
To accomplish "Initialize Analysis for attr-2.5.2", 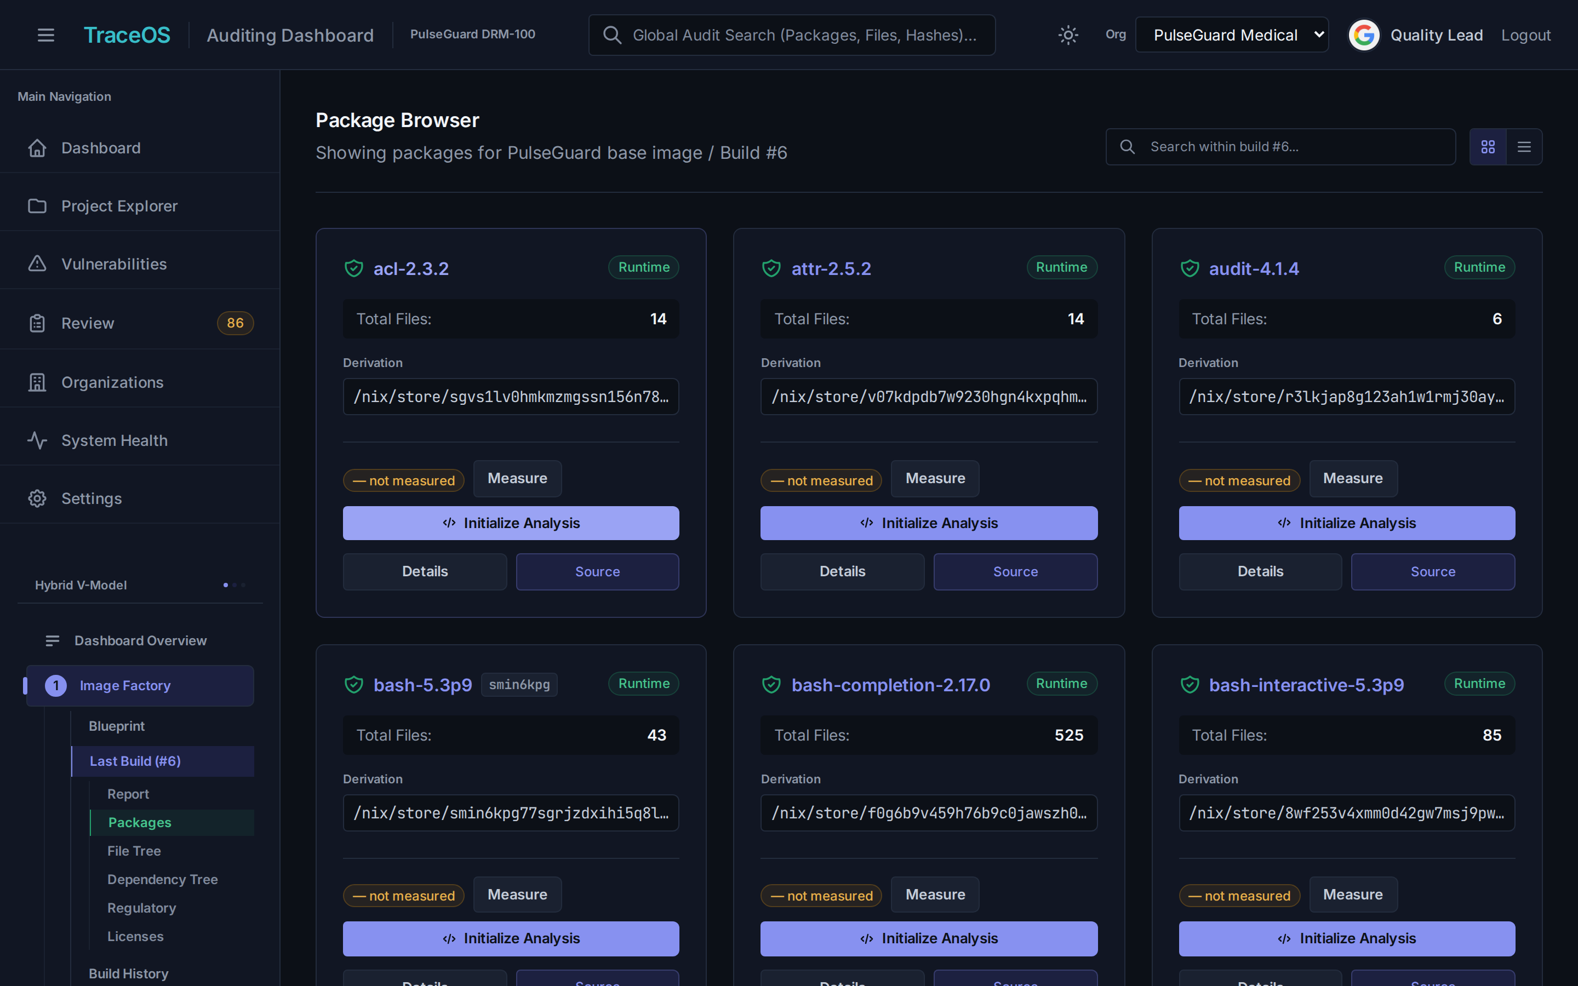I will (x=929, y=523).
